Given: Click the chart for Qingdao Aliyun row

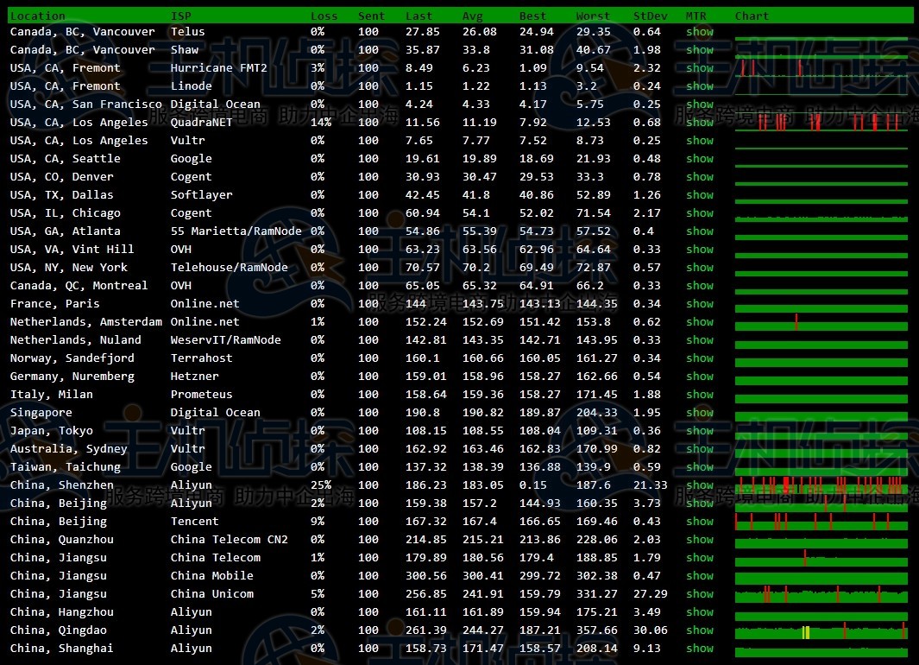Looking at the screenshot, I should click(x=821, y=631).
